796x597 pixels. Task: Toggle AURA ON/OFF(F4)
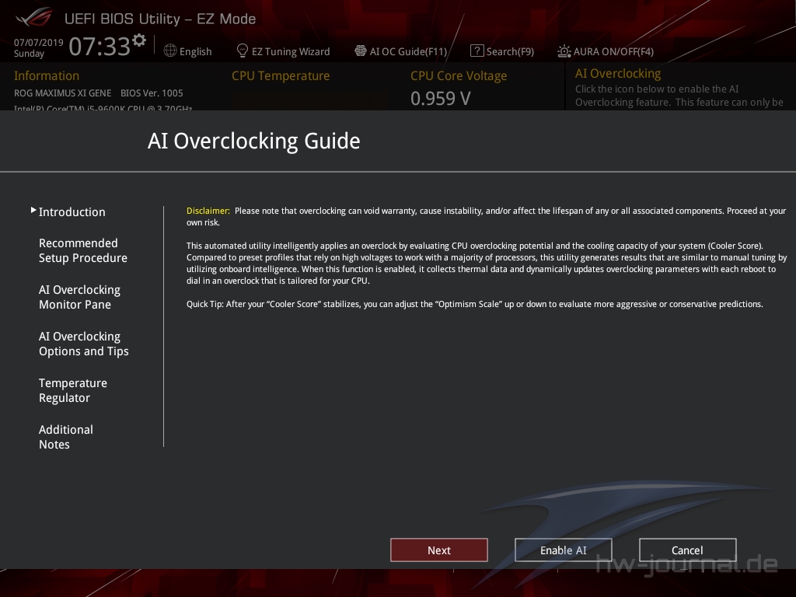tap(606, 51)
